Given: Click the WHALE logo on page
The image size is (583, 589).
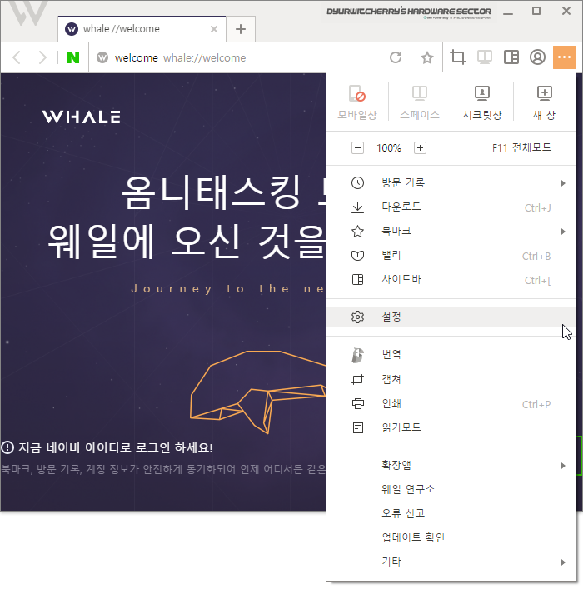Looking at the screenshot, I should pyautogui.click(x=81, y=117).
